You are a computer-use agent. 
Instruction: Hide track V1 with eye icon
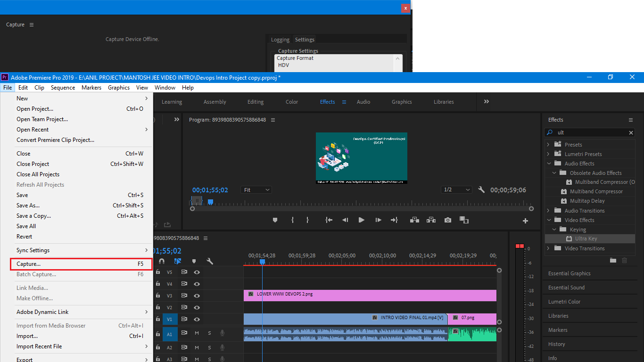197,319
